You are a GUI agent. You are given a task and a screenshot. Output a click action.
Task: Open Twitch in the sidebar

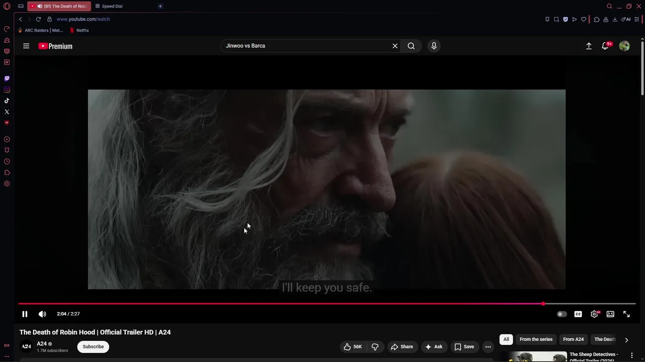click(x=7, y=78)
